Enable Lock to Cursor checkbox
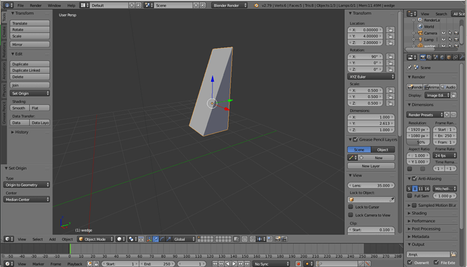The height and width of the screenshot is (267, 467). 351,207
